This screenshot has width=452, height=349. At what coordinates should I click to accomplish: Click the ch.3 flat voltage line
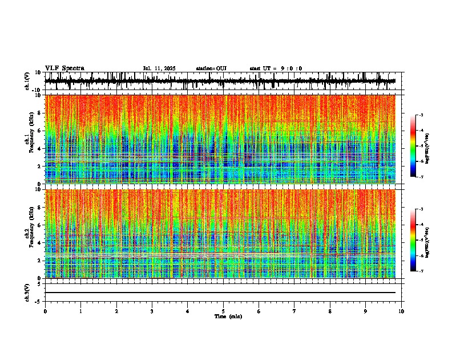coord(220,293)
